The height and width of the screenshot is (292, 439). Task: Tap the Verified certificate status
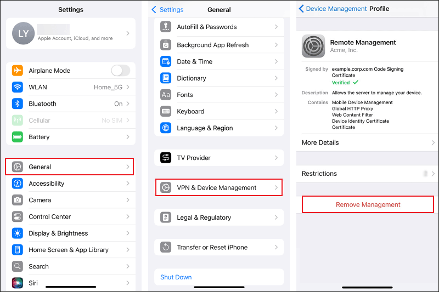coord(345,82)
